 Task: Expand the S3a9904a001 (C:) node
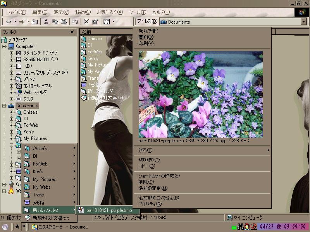12,60
